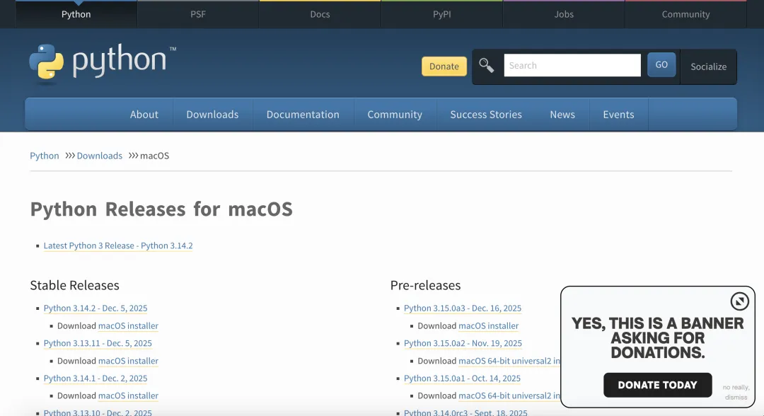Open the Events navigation menu
The height and width of the screenshot is (416, 764).
[x=618, y=115]
